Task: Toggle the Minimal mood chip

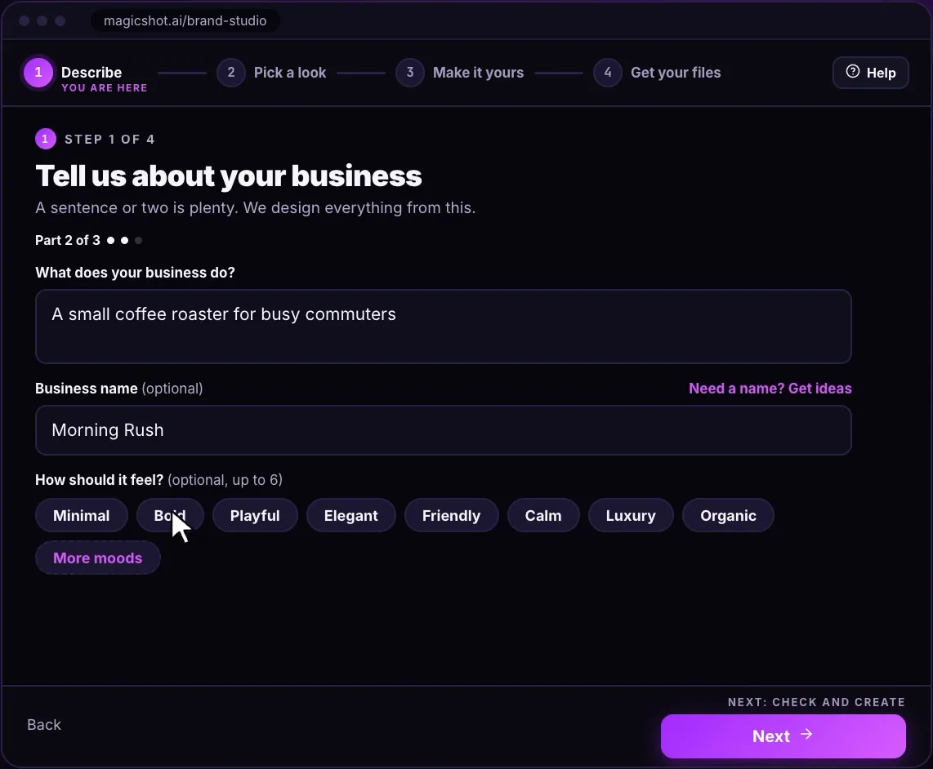Action: coord(82,516)
